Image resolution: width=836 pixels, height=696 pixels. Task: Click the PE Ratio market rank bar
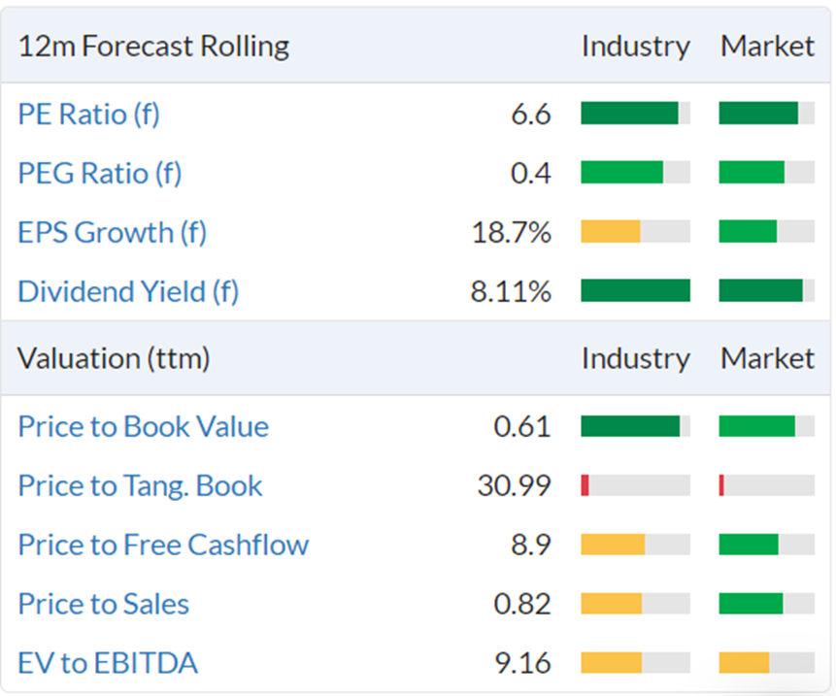pos(767,113)
